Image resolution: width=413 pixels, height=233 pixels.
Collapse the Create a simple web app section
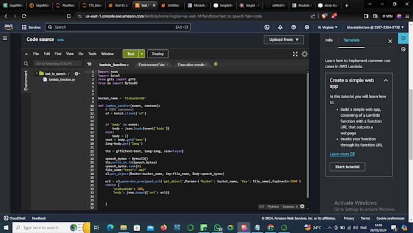click(386, 80)
